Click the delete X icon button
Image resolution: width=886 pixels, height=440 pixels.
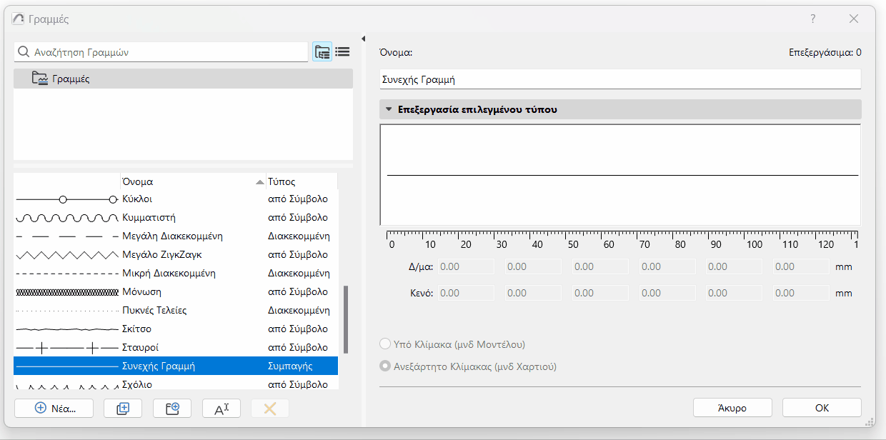point(270,409)
